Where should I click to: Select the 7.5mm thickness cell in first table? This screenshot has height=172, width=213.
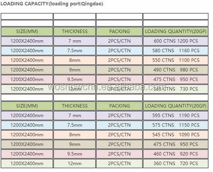[x=75, y=51]
